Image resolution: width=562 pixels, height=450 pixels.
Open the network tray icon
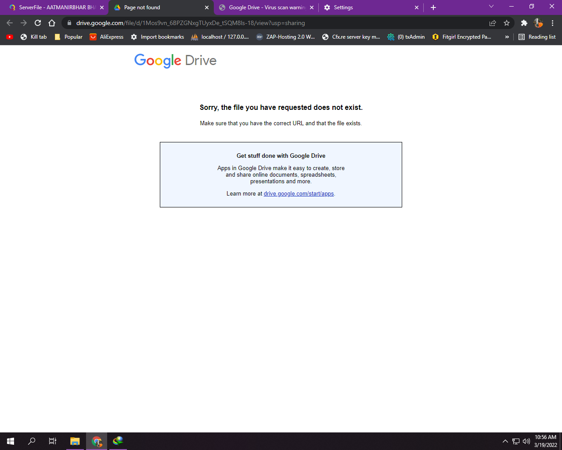[x=516, y=441]
